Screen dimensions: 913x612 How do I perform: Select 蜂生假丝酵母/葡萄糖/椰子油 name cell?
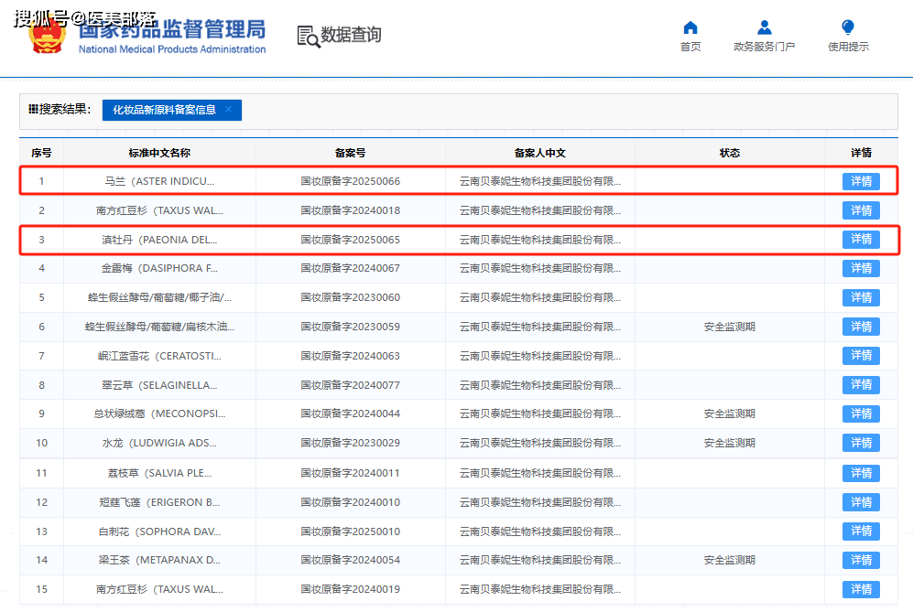(x=159, y=297)
